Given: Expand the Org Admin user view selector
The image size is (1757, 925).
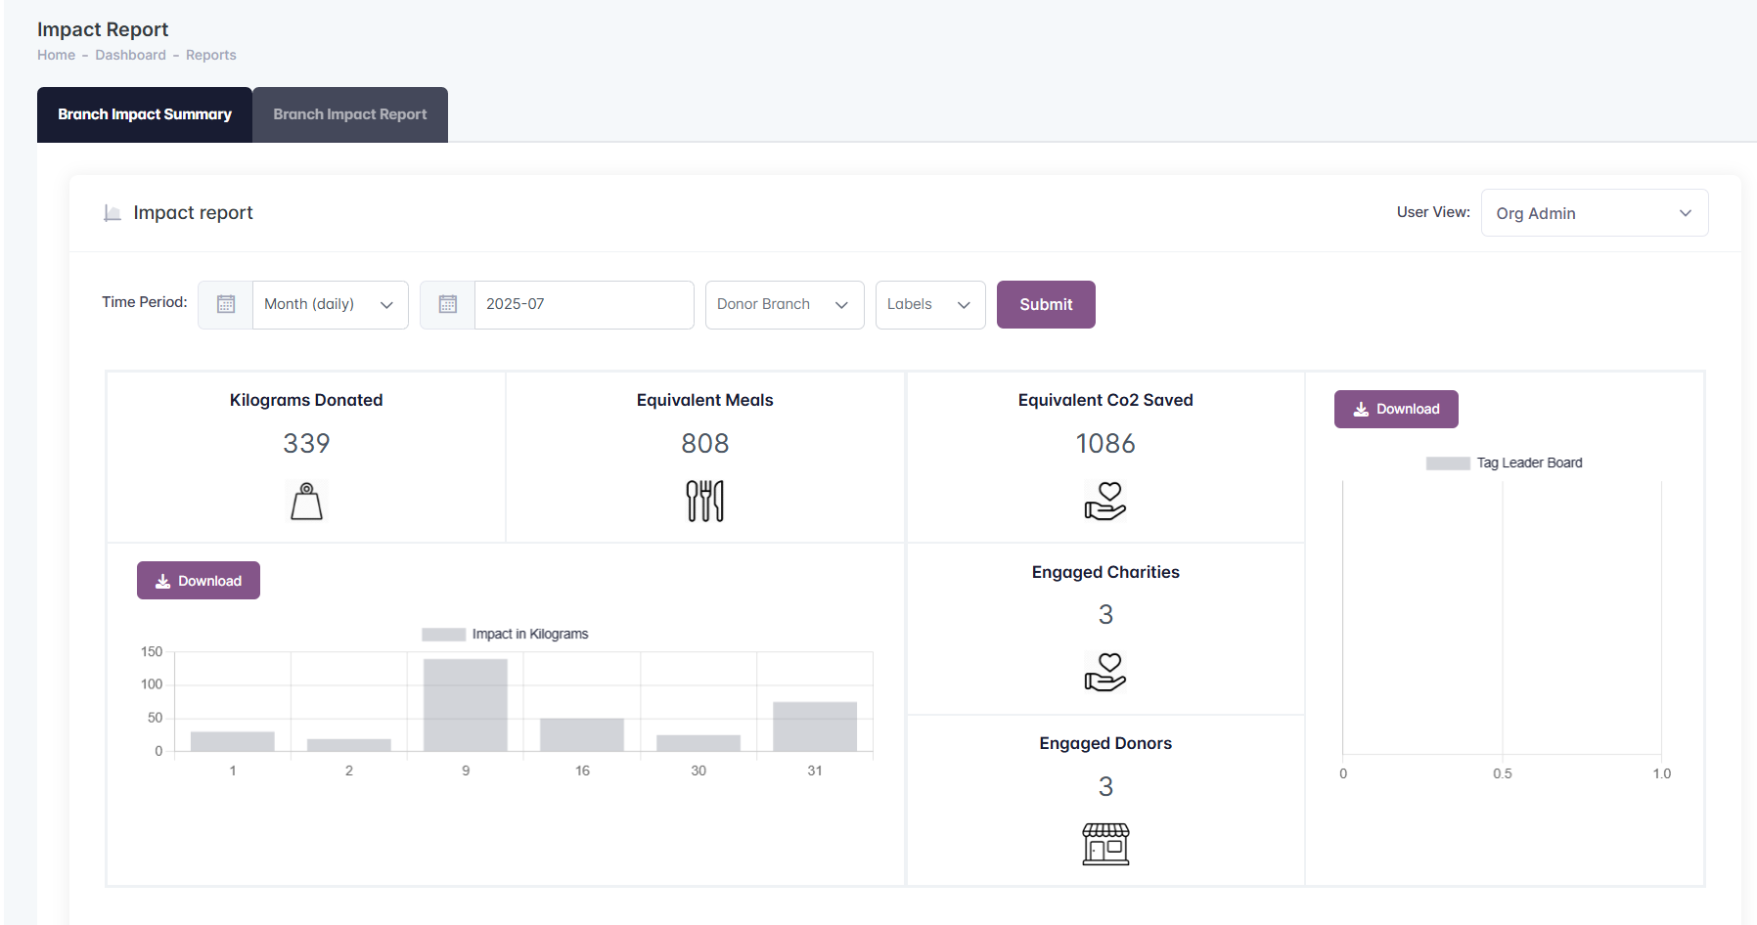Looking at the screenshot, I should (1594, 213).
